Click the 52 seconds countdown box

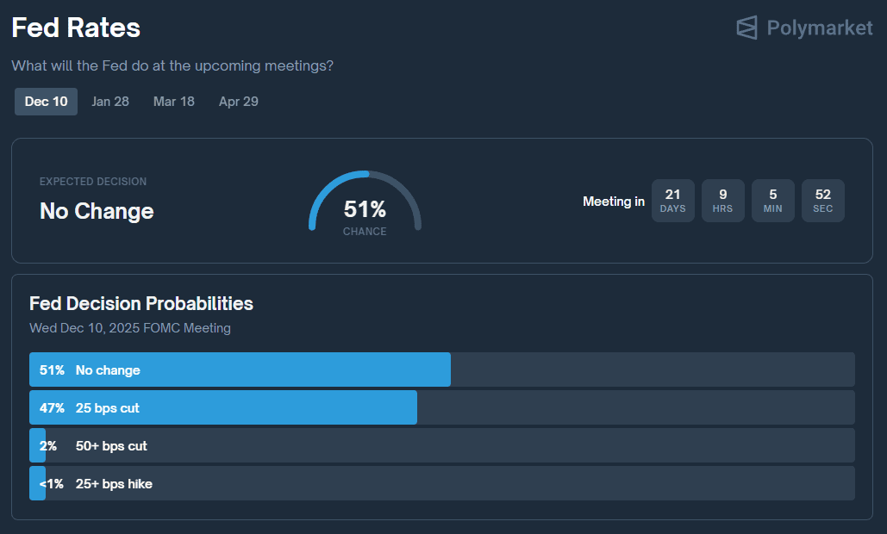822,201
